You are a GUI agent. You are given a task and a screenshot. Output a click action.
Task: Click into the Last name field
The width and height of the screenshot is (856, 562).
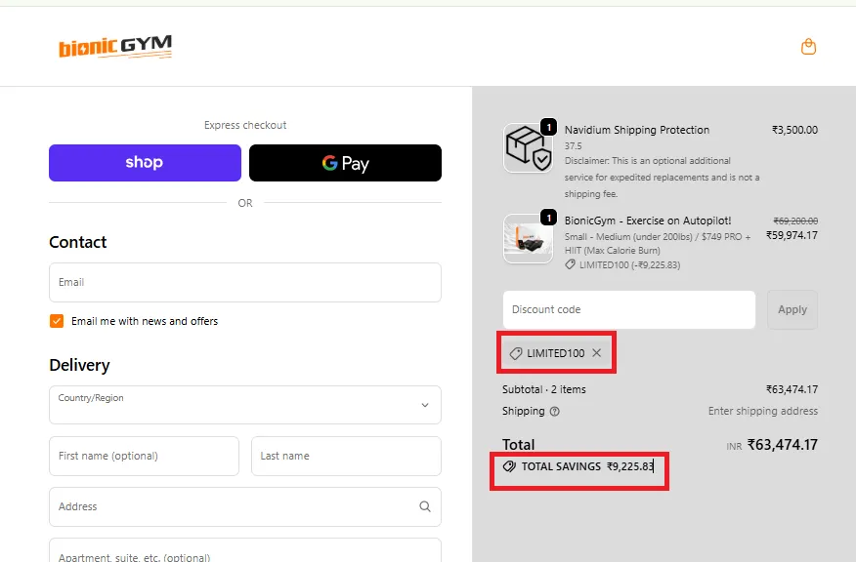[x=346, y=456]
